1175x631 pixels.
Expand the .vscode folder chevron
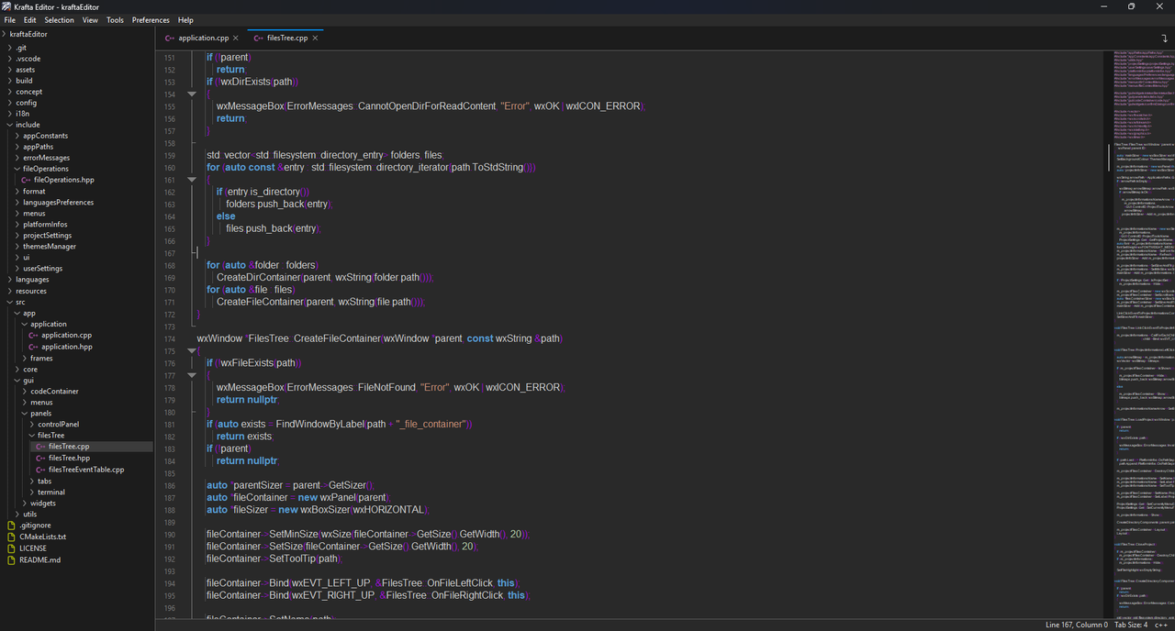pyautogui.click(x=10, y=59)
